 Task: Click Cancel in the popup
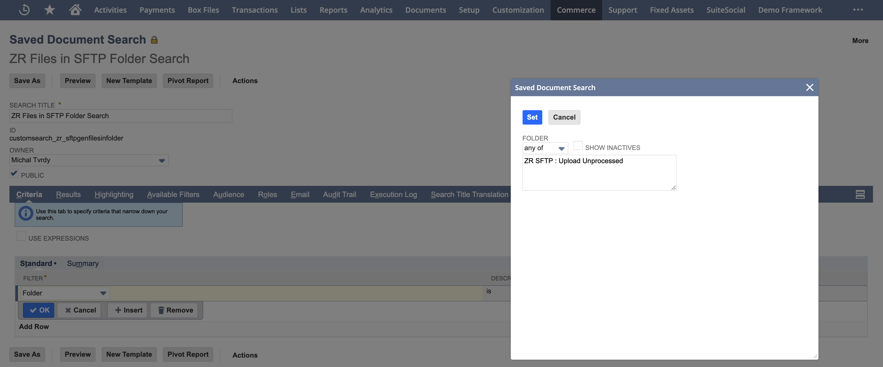pos(564,117)
